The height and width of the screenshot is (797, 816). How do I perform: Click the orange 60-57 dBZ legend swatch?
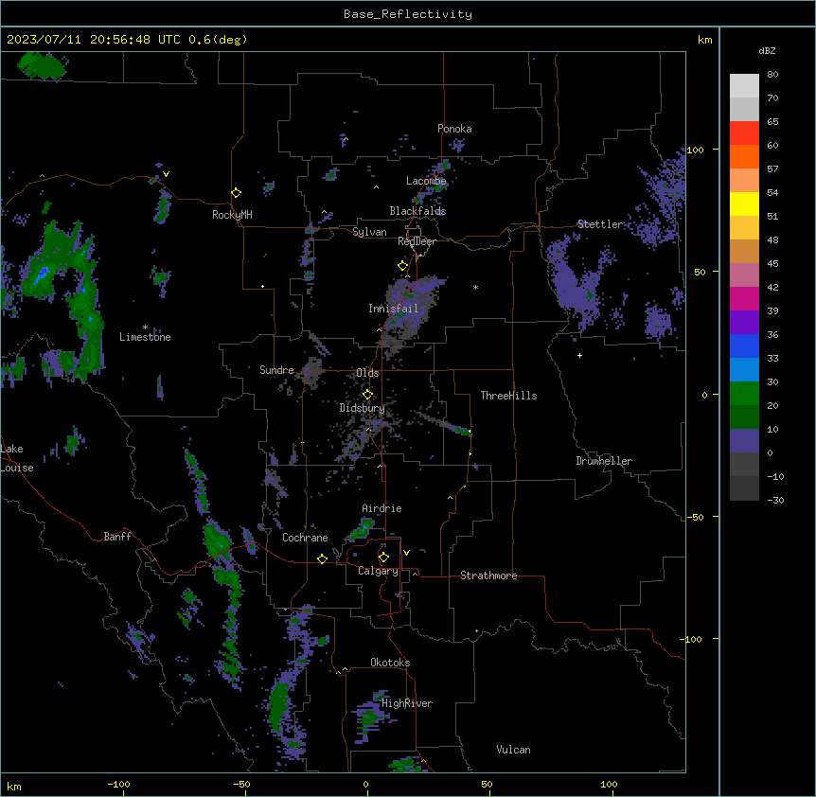click(744, 156)
